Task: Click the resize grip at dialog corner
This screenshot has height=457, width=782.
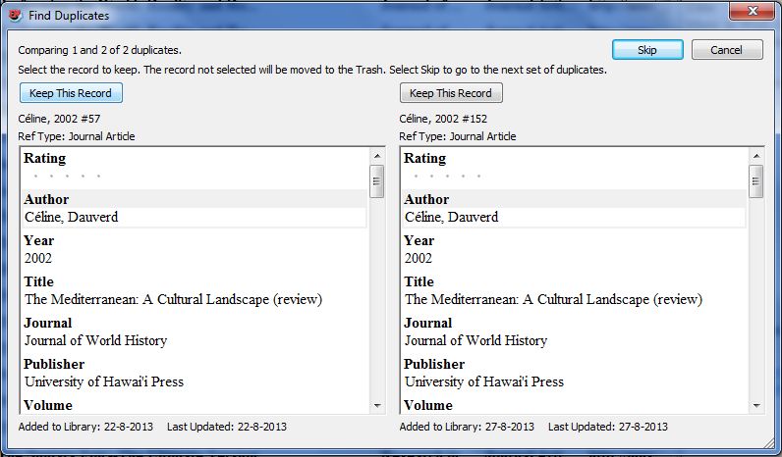Action: [770, 442]
